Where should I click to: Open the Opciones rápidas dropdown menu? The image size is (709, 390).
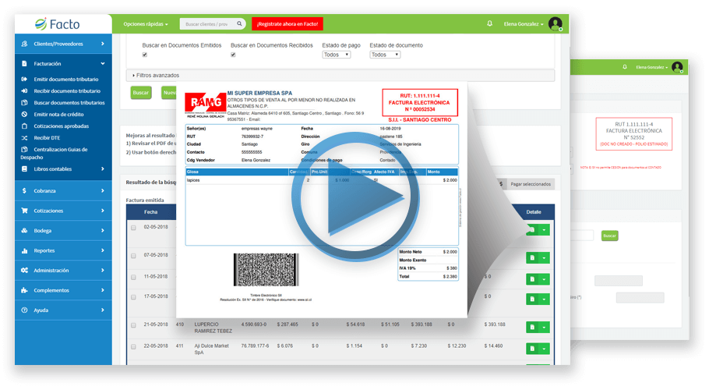[145, 24]
